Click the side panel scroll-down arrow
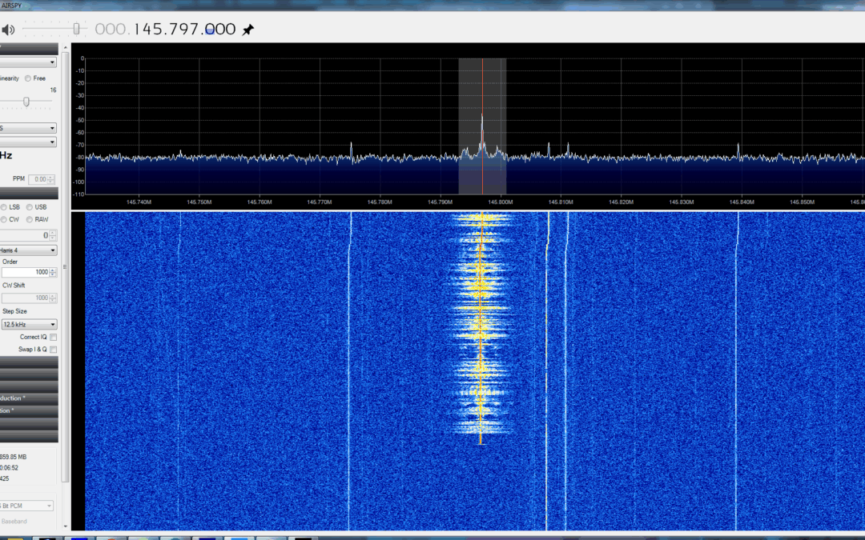Image resolution: width=865 pixels, height=540 pixels. [66, 526]
